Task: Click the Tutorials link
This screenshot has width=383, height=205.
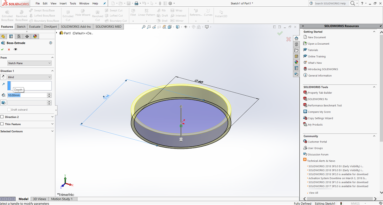Action: 313,50
